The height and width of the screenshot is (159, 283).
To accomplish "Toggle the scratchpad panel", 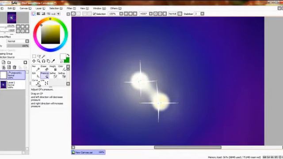I will point(58,14).
